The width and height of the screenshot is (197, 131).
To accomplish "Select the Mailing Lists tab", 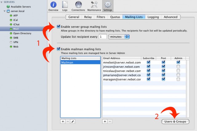I will 134,17.
